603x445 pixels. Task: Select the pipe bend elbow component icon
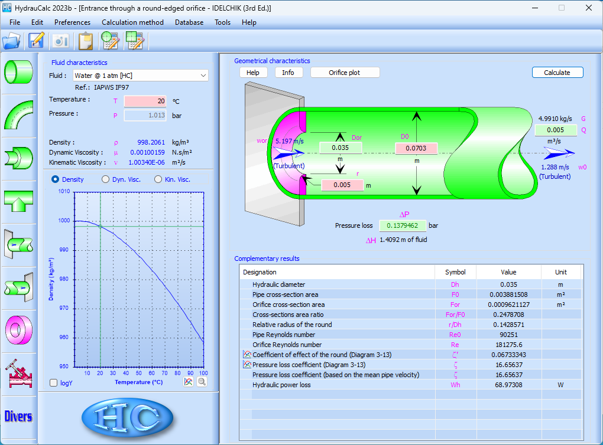[18, 114]
